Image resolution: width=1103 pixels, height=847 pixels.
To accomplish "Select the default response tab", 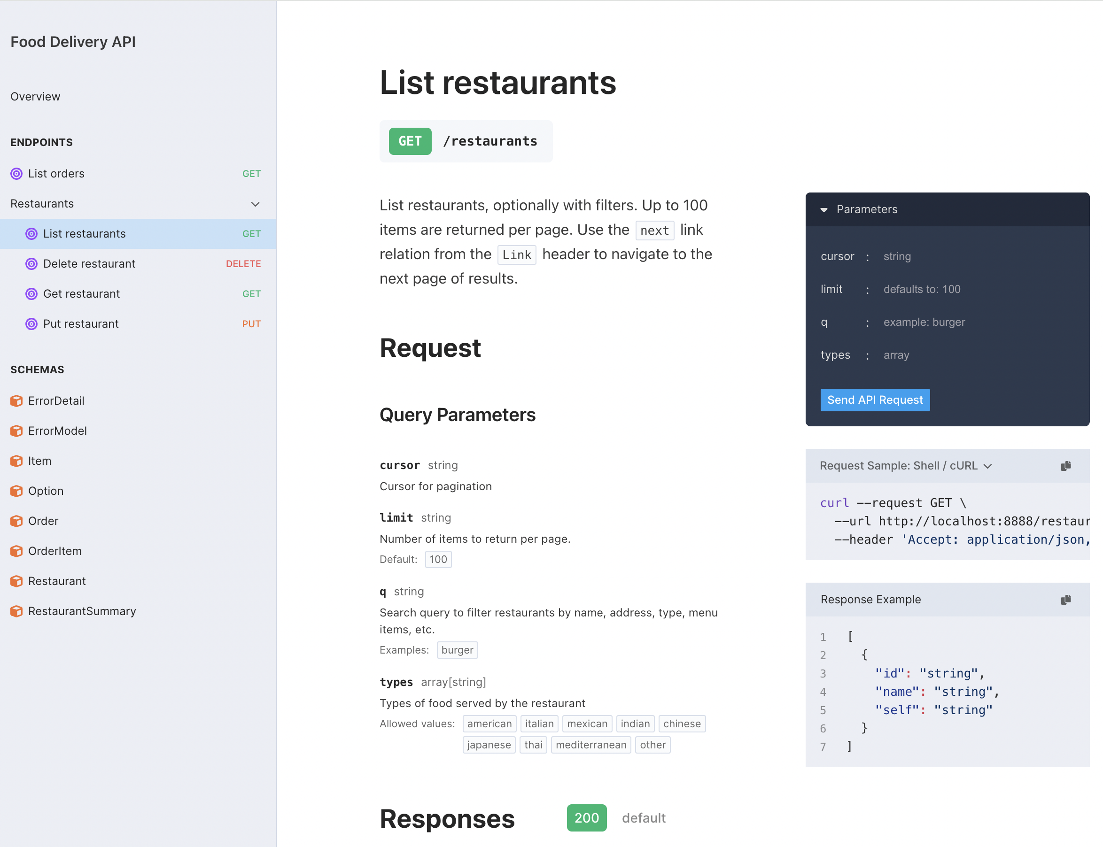I will point(644,818).
